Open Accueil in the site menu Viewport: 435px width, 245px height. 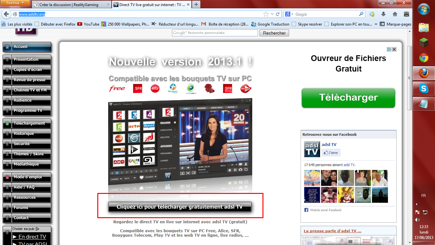pyautogui.click(x=27, y=47)
